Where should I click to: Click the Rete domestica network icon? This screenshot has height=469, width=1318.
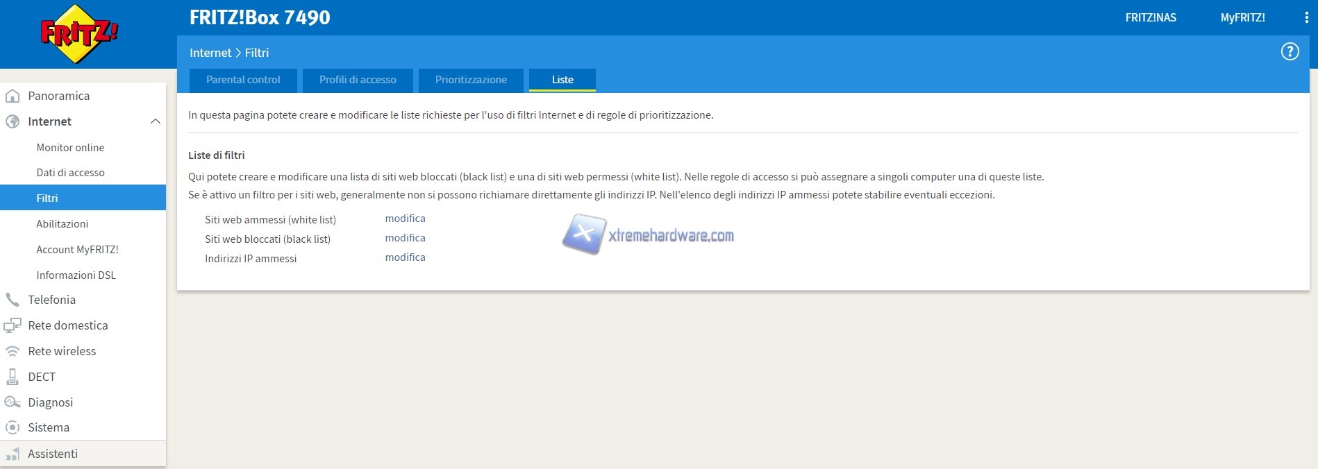pos(12,325)
